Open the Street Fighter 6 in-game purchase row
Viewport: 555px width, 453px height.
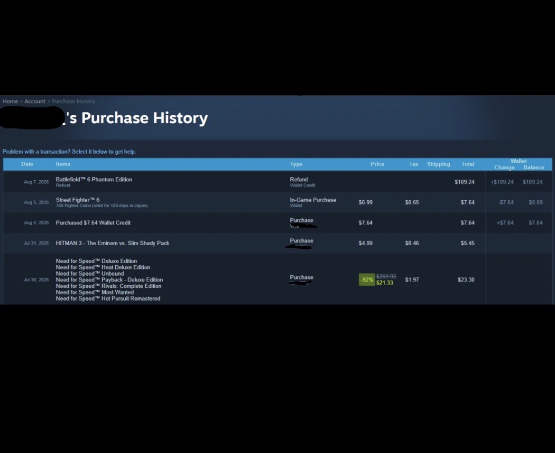[277, 203]
